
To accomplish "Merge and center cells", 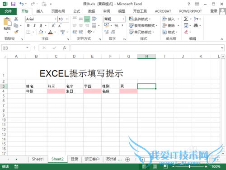I will 94,25.
